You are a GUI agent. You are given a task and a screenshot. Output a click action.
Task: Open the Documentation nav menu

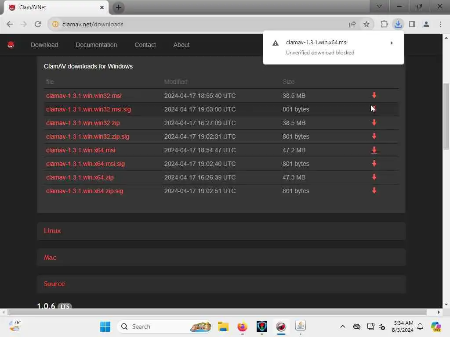96,45
